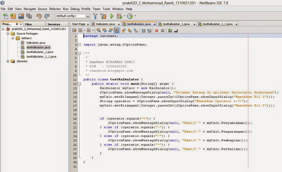Run the main project
This screenshot has width=282, height=172.
coord(112,16)
